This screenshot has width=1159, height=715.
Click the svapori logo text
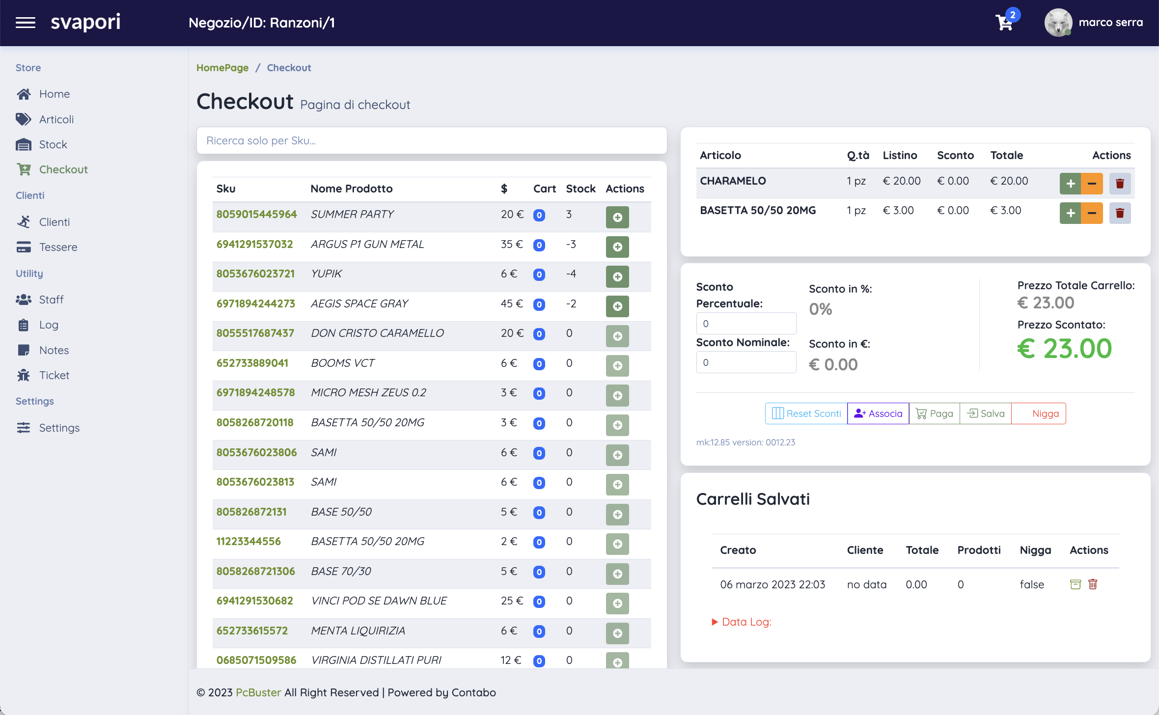85,22
